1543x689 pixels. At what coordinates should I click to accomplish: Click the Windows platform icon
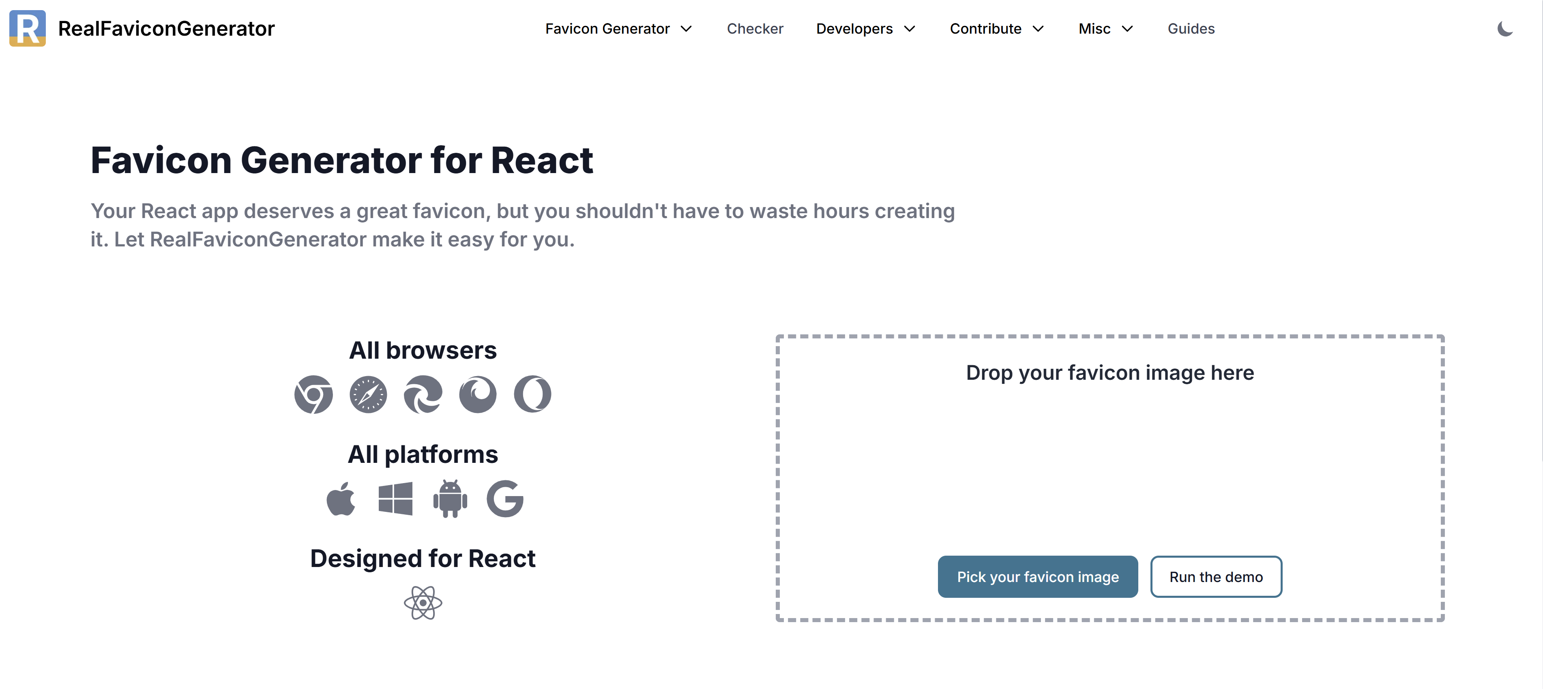coord(395,499)
